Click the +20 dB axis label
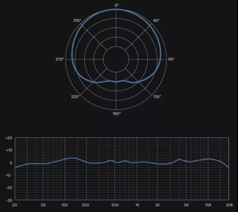Viewport: 238px width, 212px height. coord(9,138)
